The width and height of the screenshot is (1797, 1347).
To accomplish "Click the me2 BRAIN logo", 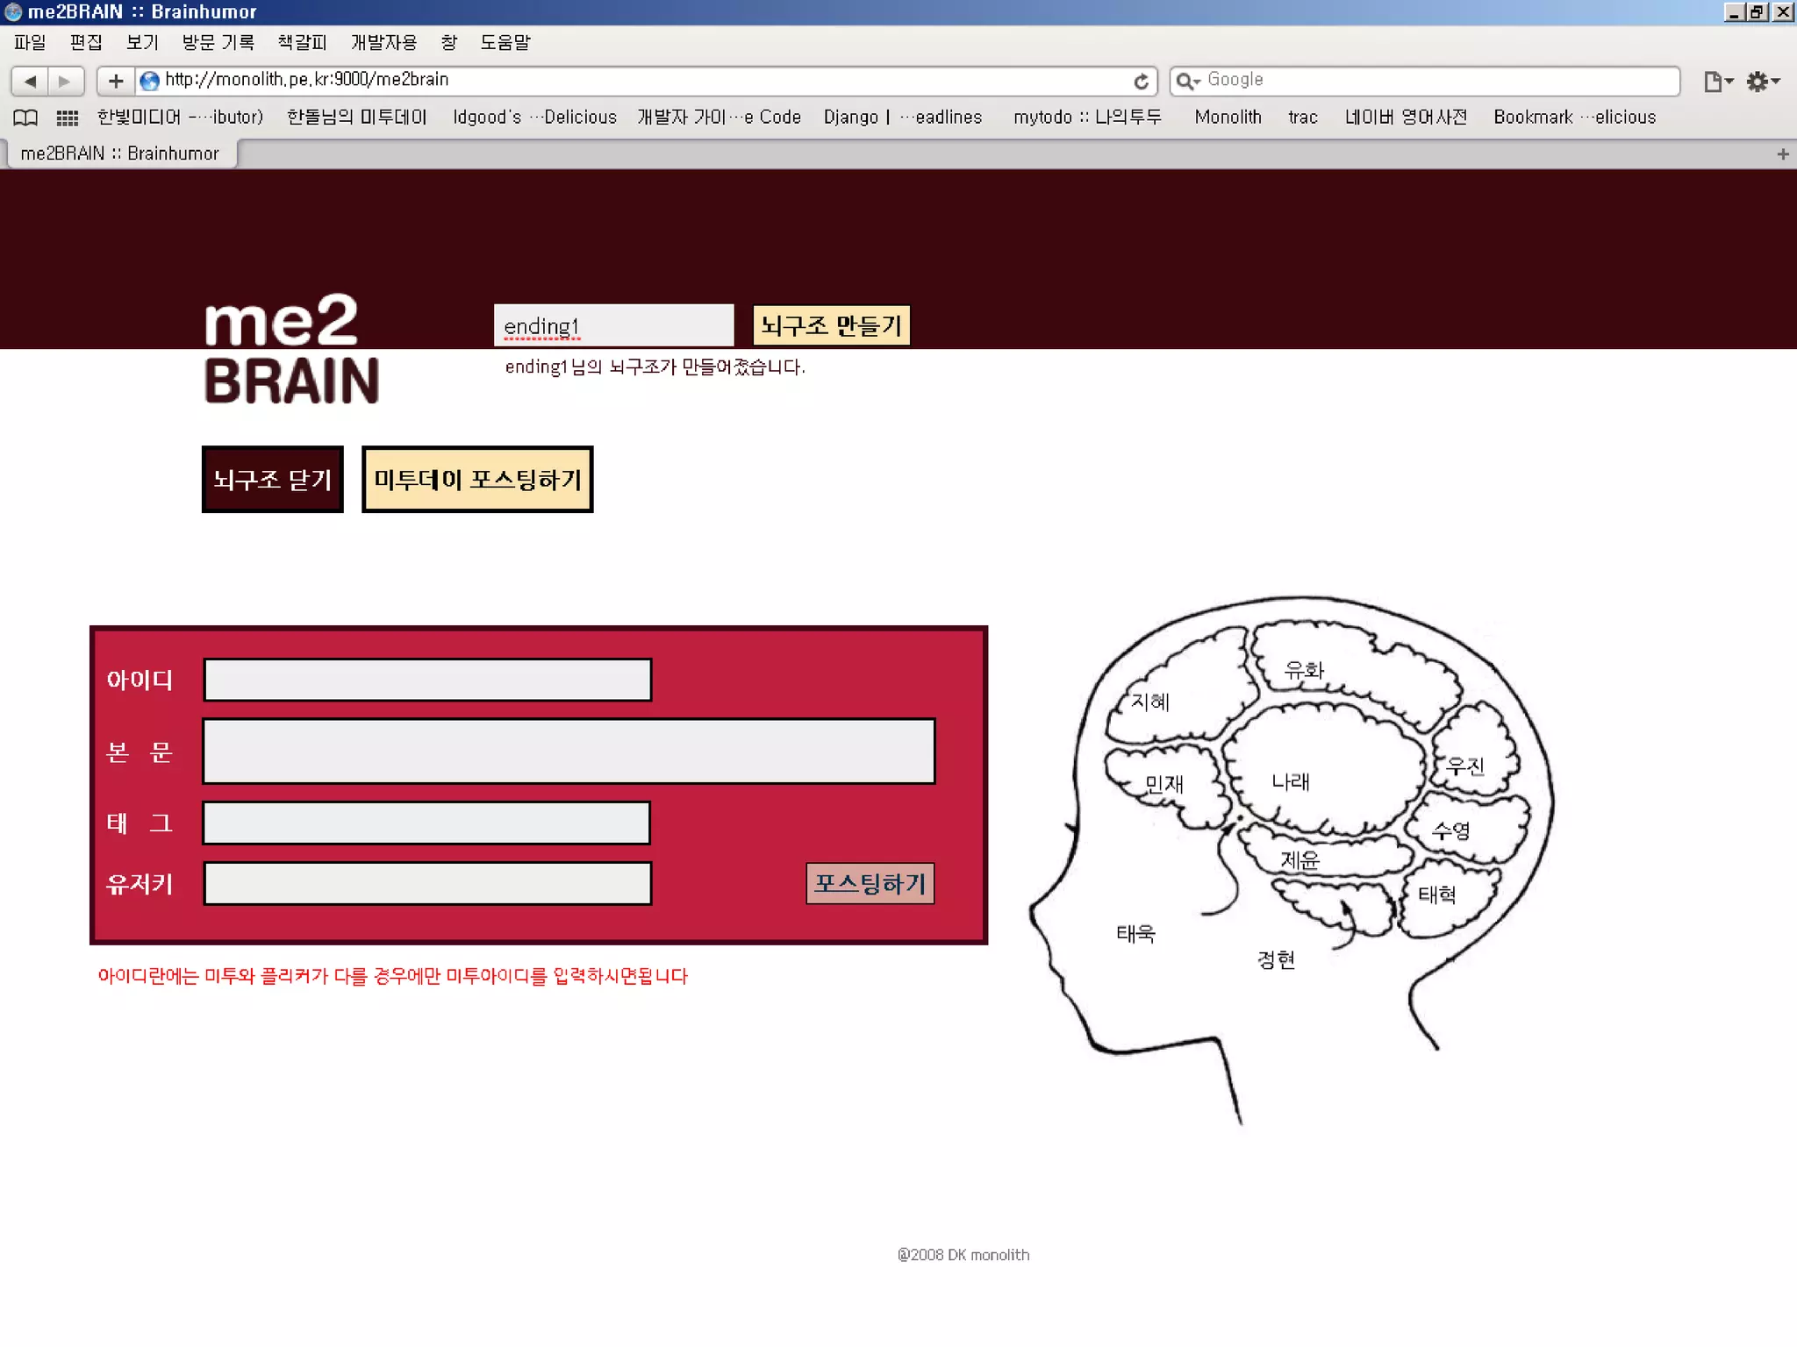I will coord(291,349).
